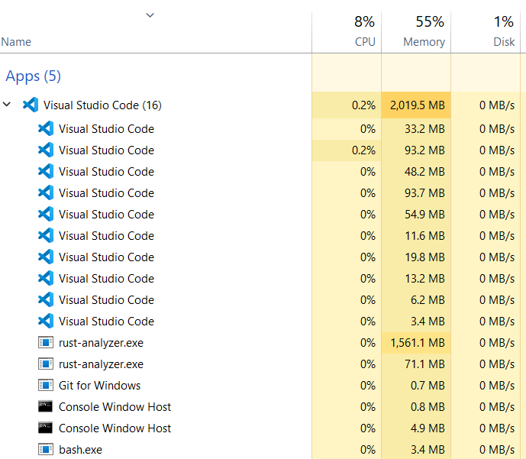Click VS Code icon on 11.6 MB row
The width and height of the screenshot is (526, 459).
46,235
